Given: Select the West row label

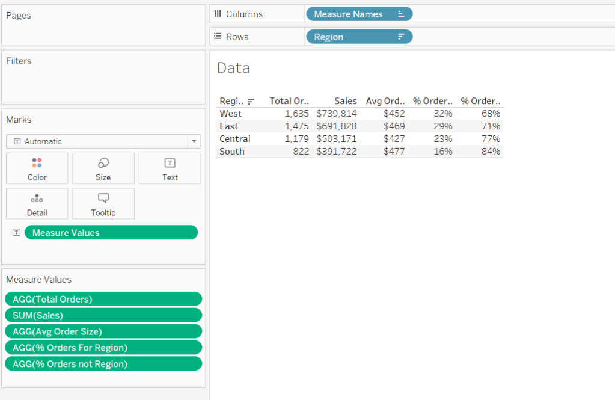Looking at the screenshot, I should tap(230, 114).
